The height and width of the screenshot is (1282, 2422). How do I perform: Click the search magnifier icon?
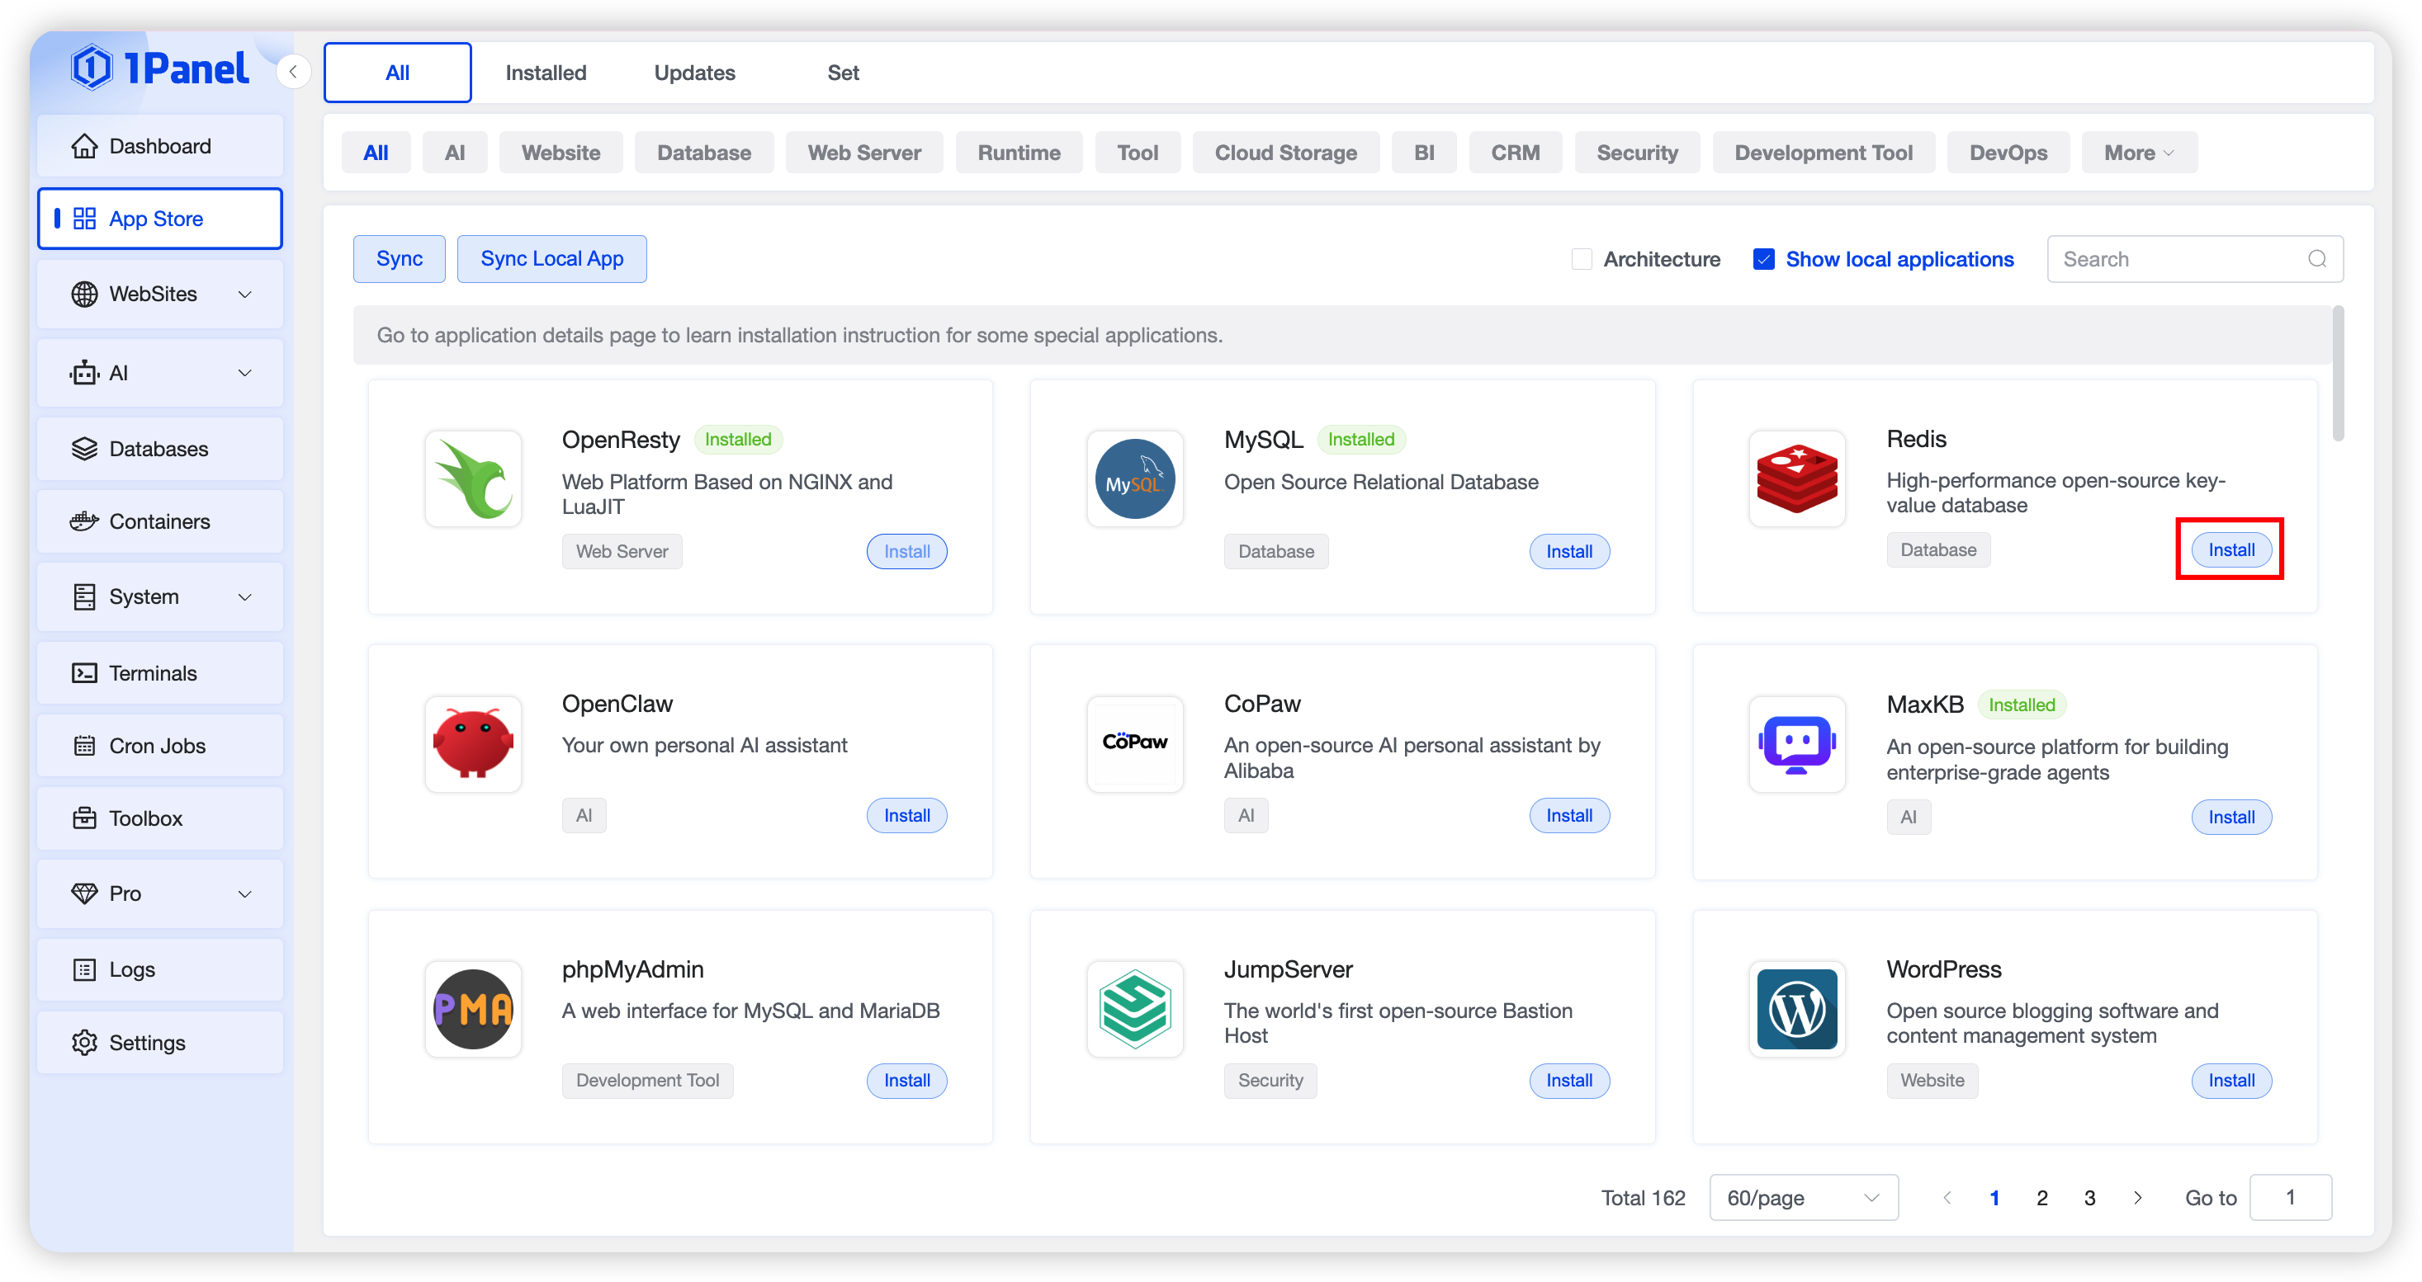coord(2316,258)
